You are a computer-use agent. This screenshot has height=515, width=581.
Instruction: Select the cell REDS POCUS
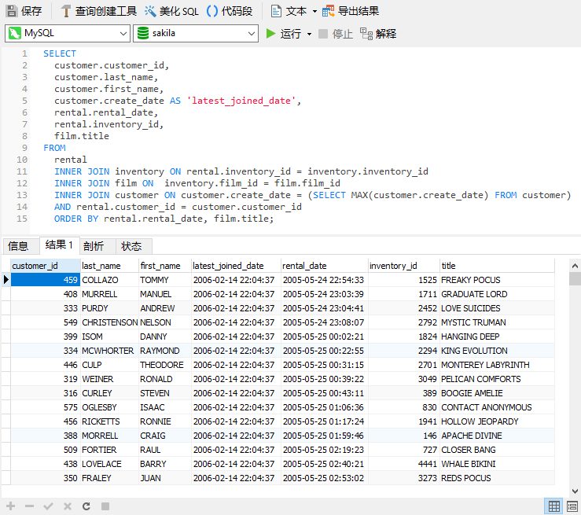coord(497,478)
